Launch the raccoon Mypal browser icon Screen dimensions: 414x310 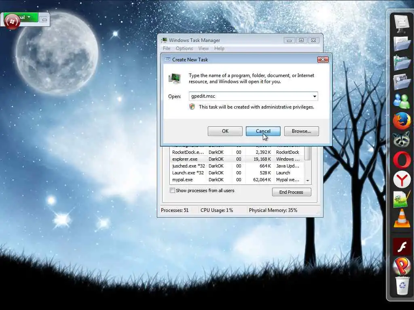[x=401, y=140]
